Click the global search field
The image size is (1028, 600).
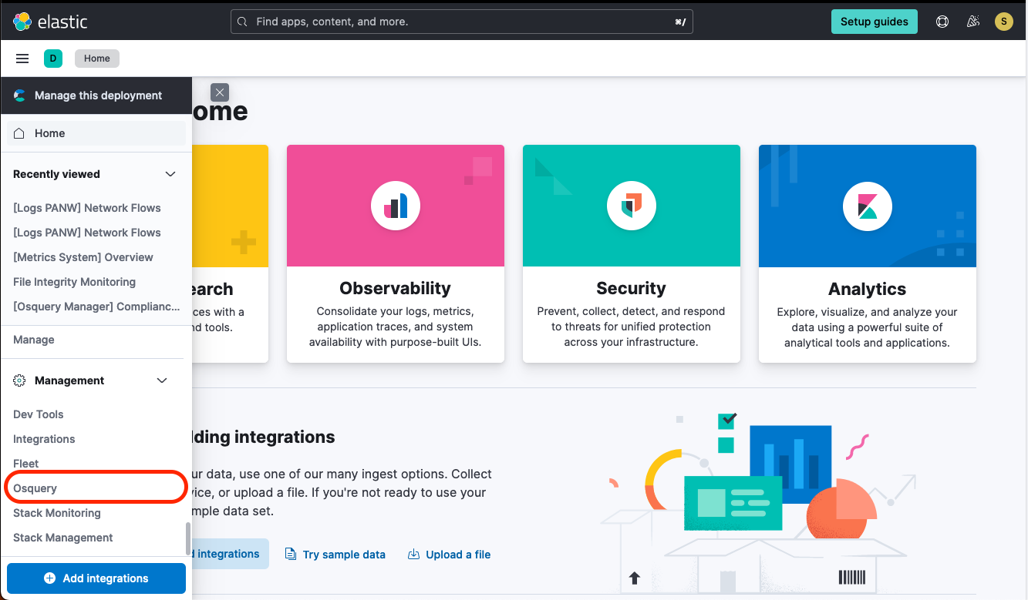461,21
